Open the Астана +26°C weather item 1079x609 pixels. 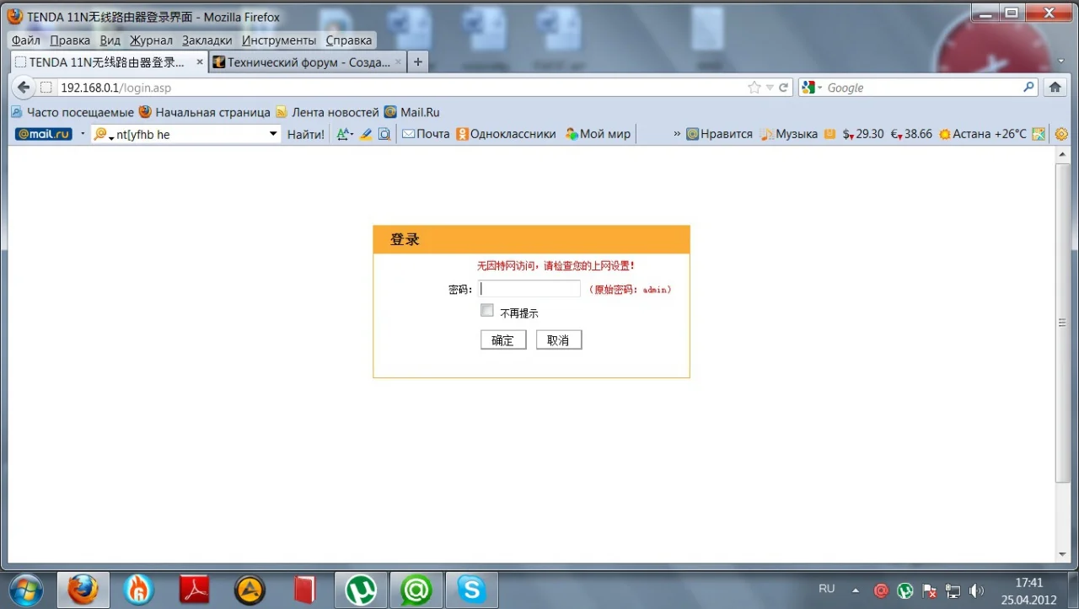pyautogui.click(x=983, y=134)
